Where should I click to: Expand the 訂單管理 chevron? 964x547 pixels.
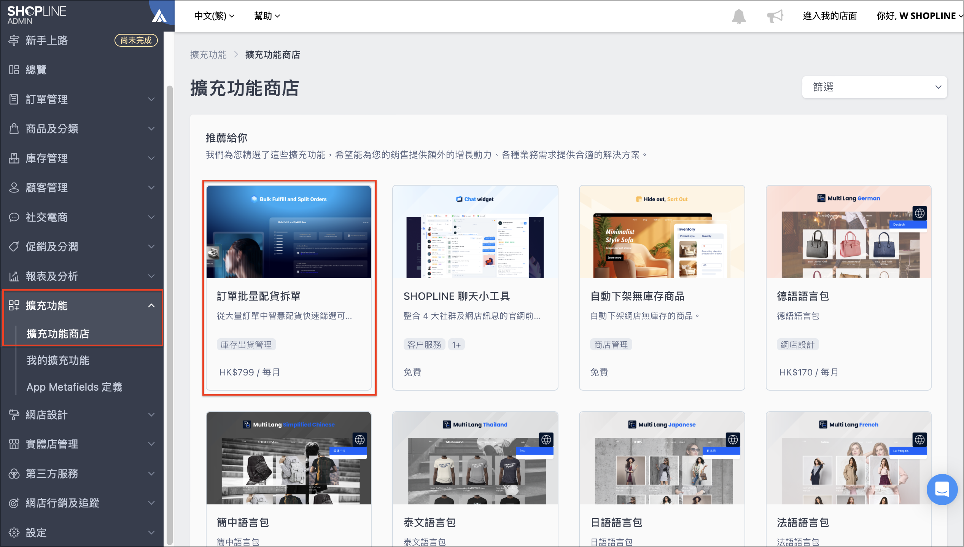tap(151, 99)
